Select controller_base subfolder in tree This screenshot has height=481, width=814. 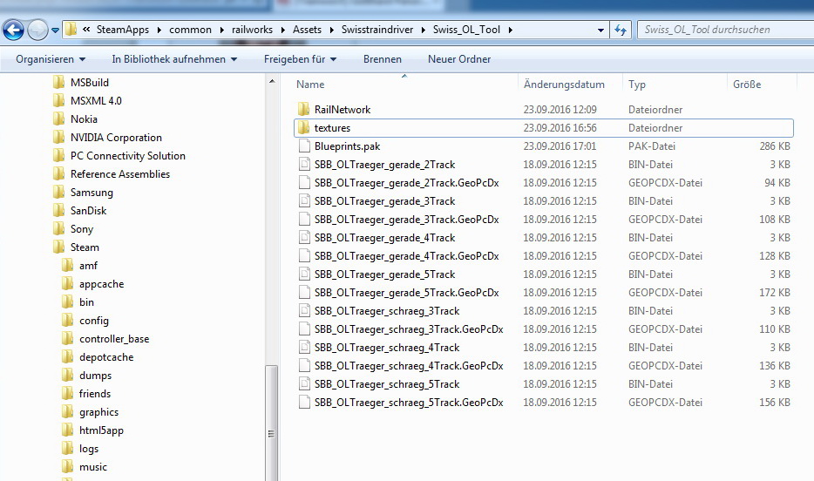click(114, 339)
